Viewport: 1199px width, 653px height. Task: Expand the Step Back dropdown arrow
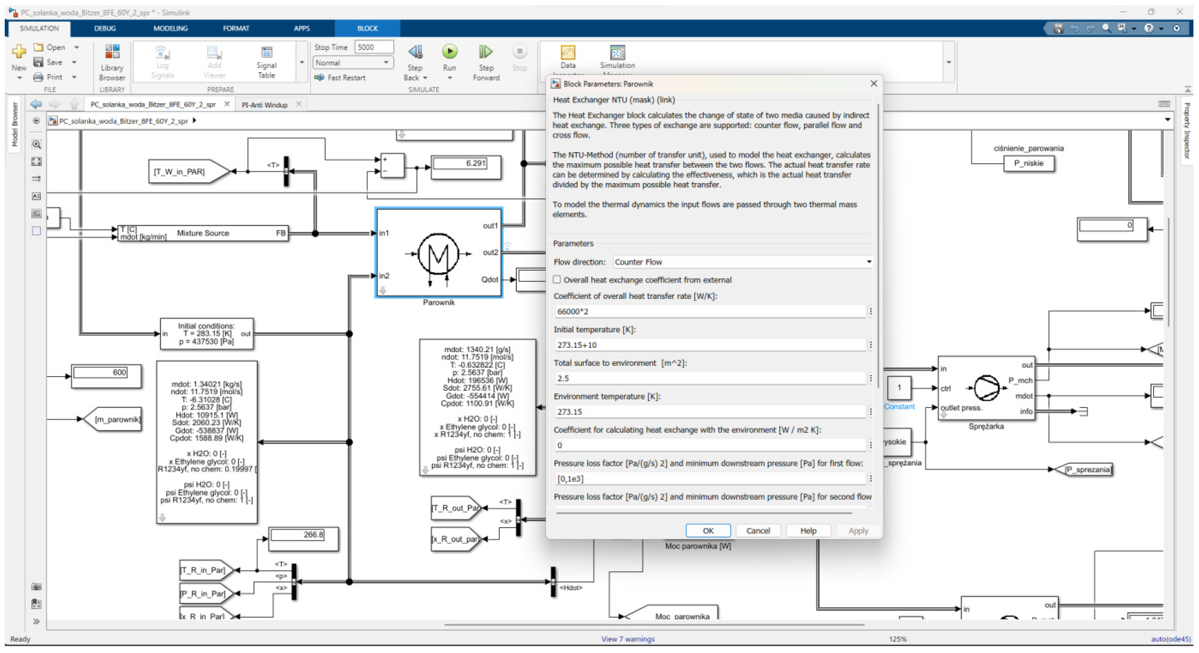click(425, 78)
